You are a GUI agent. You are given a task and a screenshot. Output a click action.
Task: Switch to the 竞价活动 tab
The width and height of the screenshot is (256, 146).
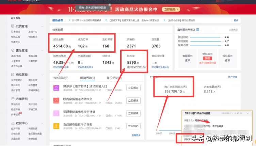coord(114,78)
